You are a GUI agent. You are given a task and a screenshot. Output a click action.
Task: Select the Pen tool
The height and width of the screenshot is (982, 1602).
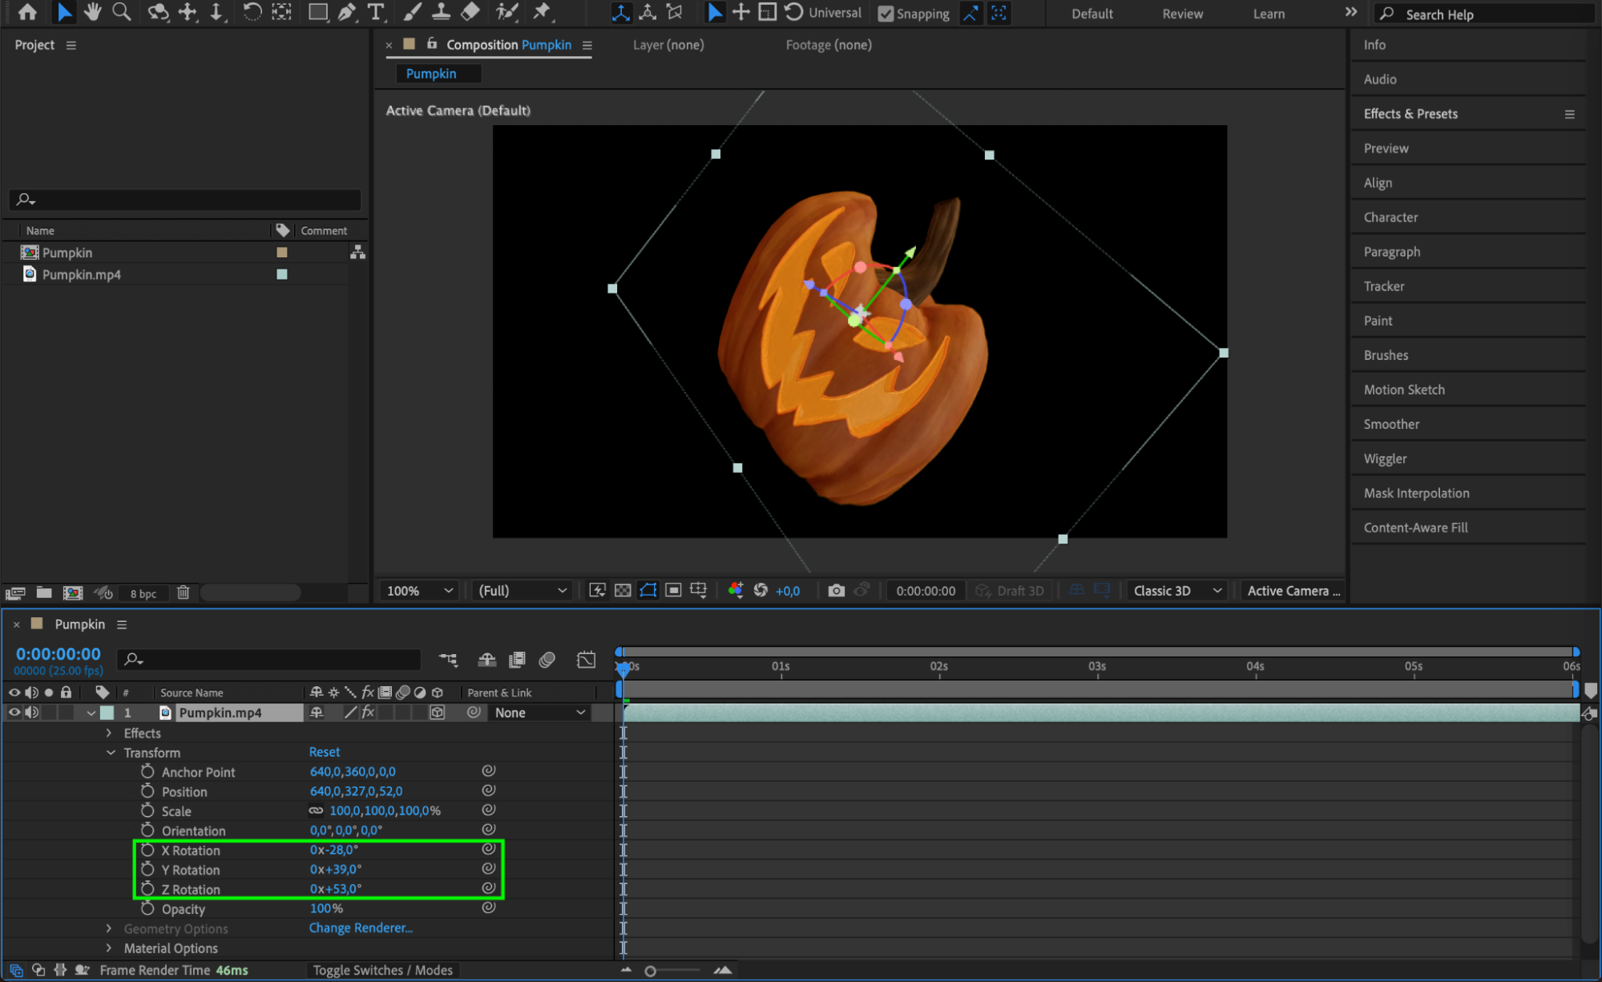coord(347,12)
